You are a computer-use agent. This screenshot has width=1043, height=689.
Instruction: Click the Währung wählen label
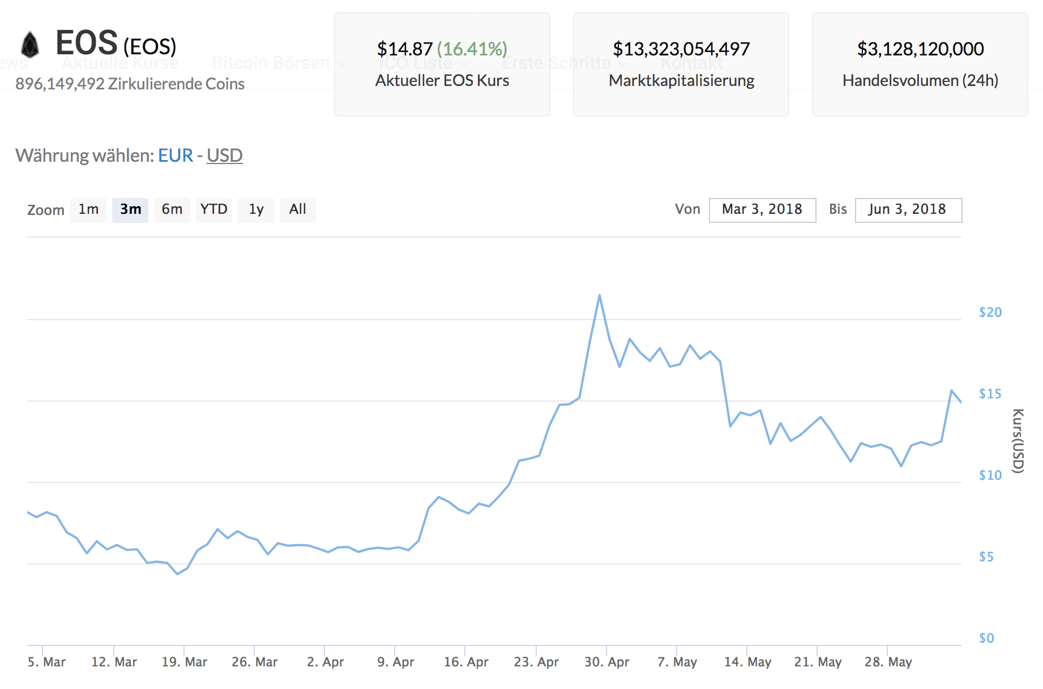[85, 155]
